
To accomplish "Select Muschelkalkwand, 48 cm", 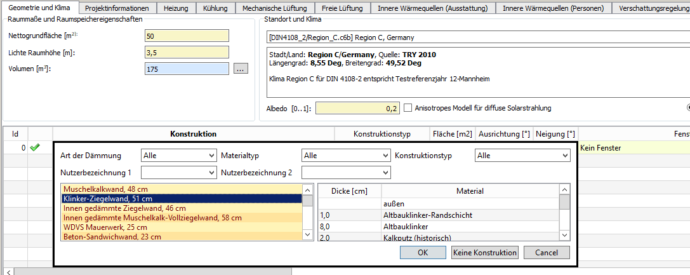I will [182, 189].
